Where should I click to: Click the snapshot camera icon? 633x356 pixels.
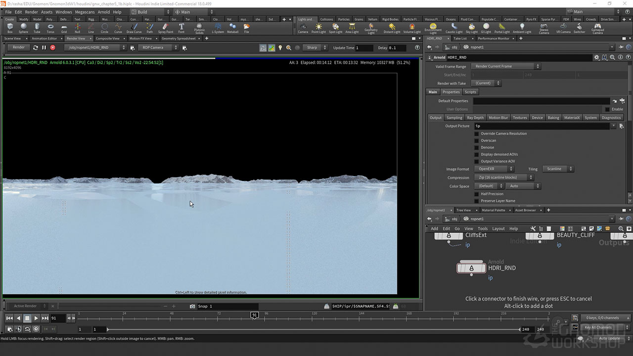click(192, 307)
